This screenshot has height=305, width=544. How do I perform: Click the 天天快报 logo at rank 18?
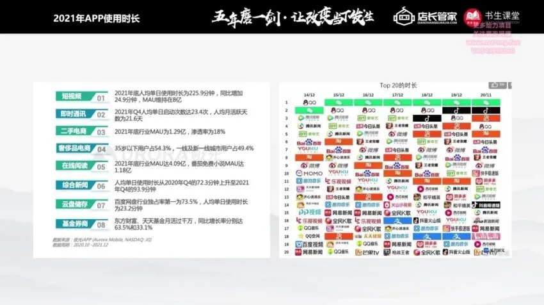[x=368, y=236]
